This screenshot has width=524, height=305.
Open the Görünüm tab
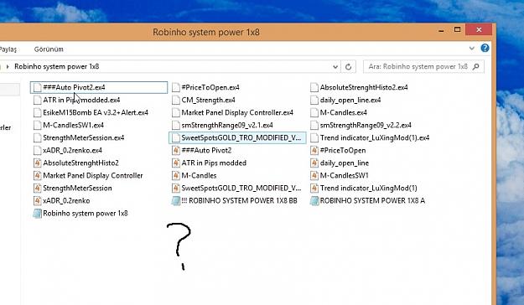pyautogui.click(x=49, y=49)
